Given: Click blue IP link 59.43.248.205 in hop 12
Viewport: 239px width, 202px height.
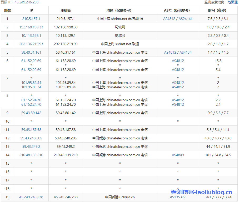Looking at the screenshot, I should (x=31, y=138).
